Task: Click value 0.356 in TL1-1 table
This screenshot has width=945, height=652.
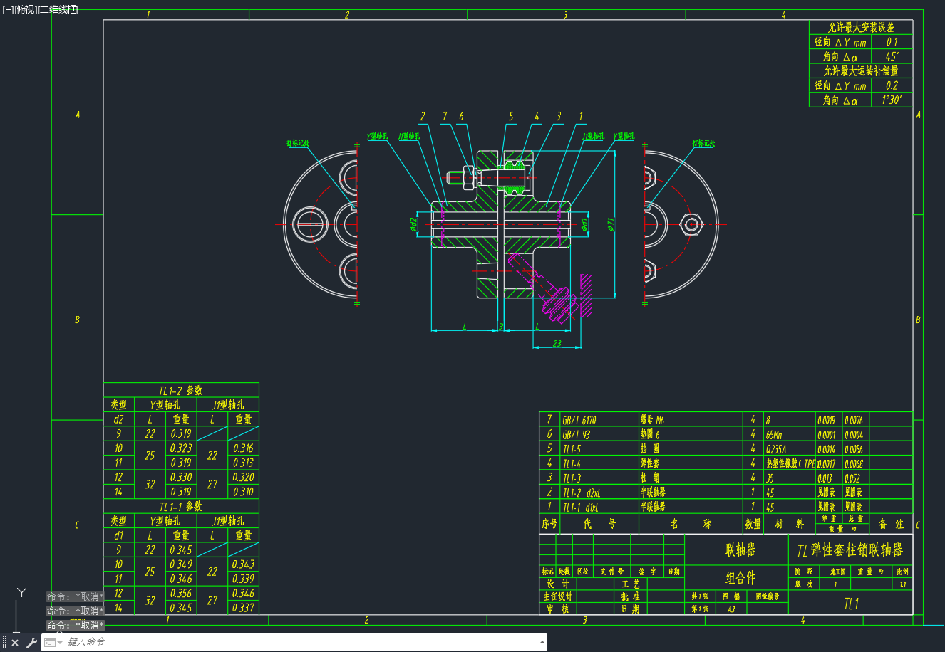Action: (x=181, y=594)
